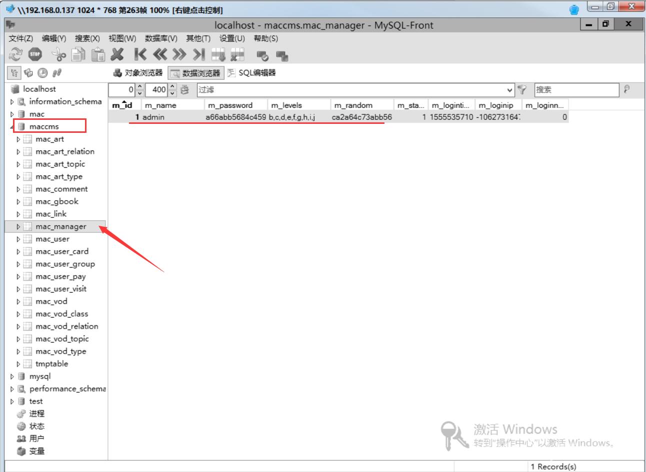Sort by the m_password column header
This screenshot has width=646, height=472.
[x=236, y=105]
